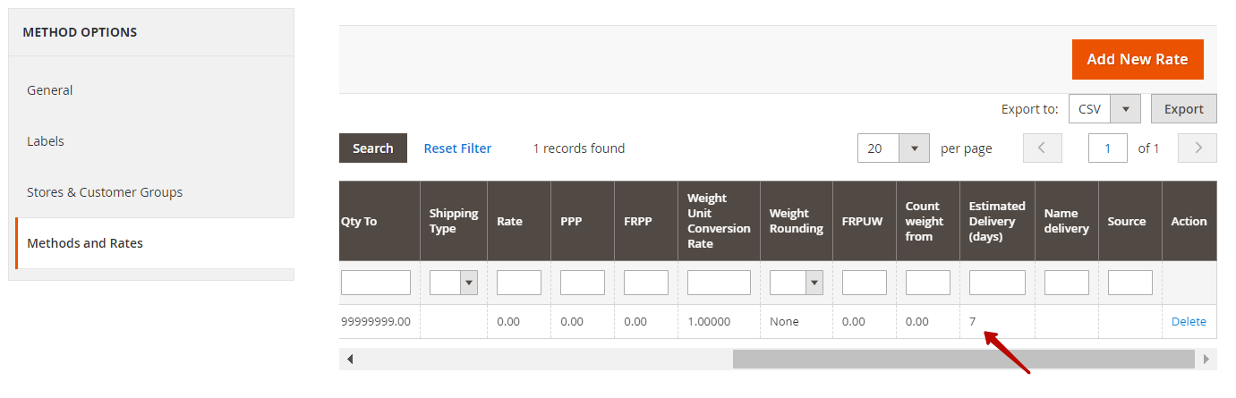Viewport: 1236px width, 398px height.
Task: Go to previous page arrow
Action: 1042,148
